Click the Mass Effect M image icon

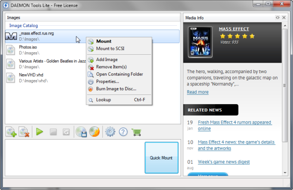click(11, 36)
